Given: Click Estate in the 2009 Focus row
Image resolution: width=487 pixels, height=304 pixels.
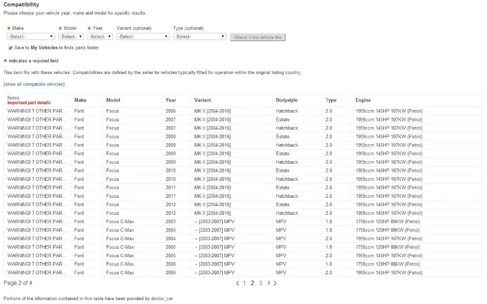Looking at the screenshot, I should [x=282, y=153].
